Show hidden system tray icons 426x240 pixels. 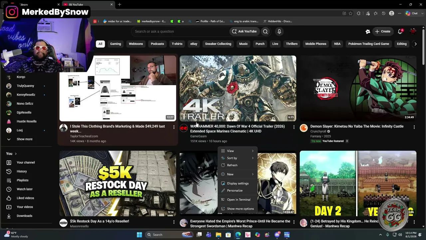click(x=380, y=235)
